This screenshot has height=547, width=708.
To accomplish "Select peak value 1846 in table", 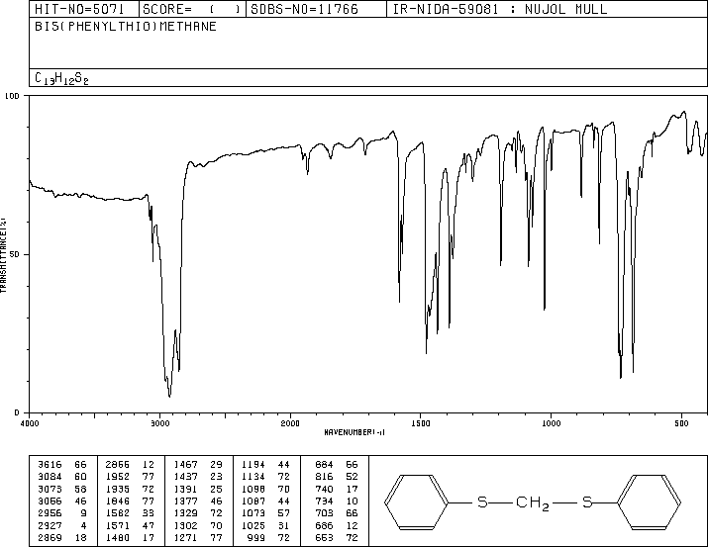I will (118, 501).
